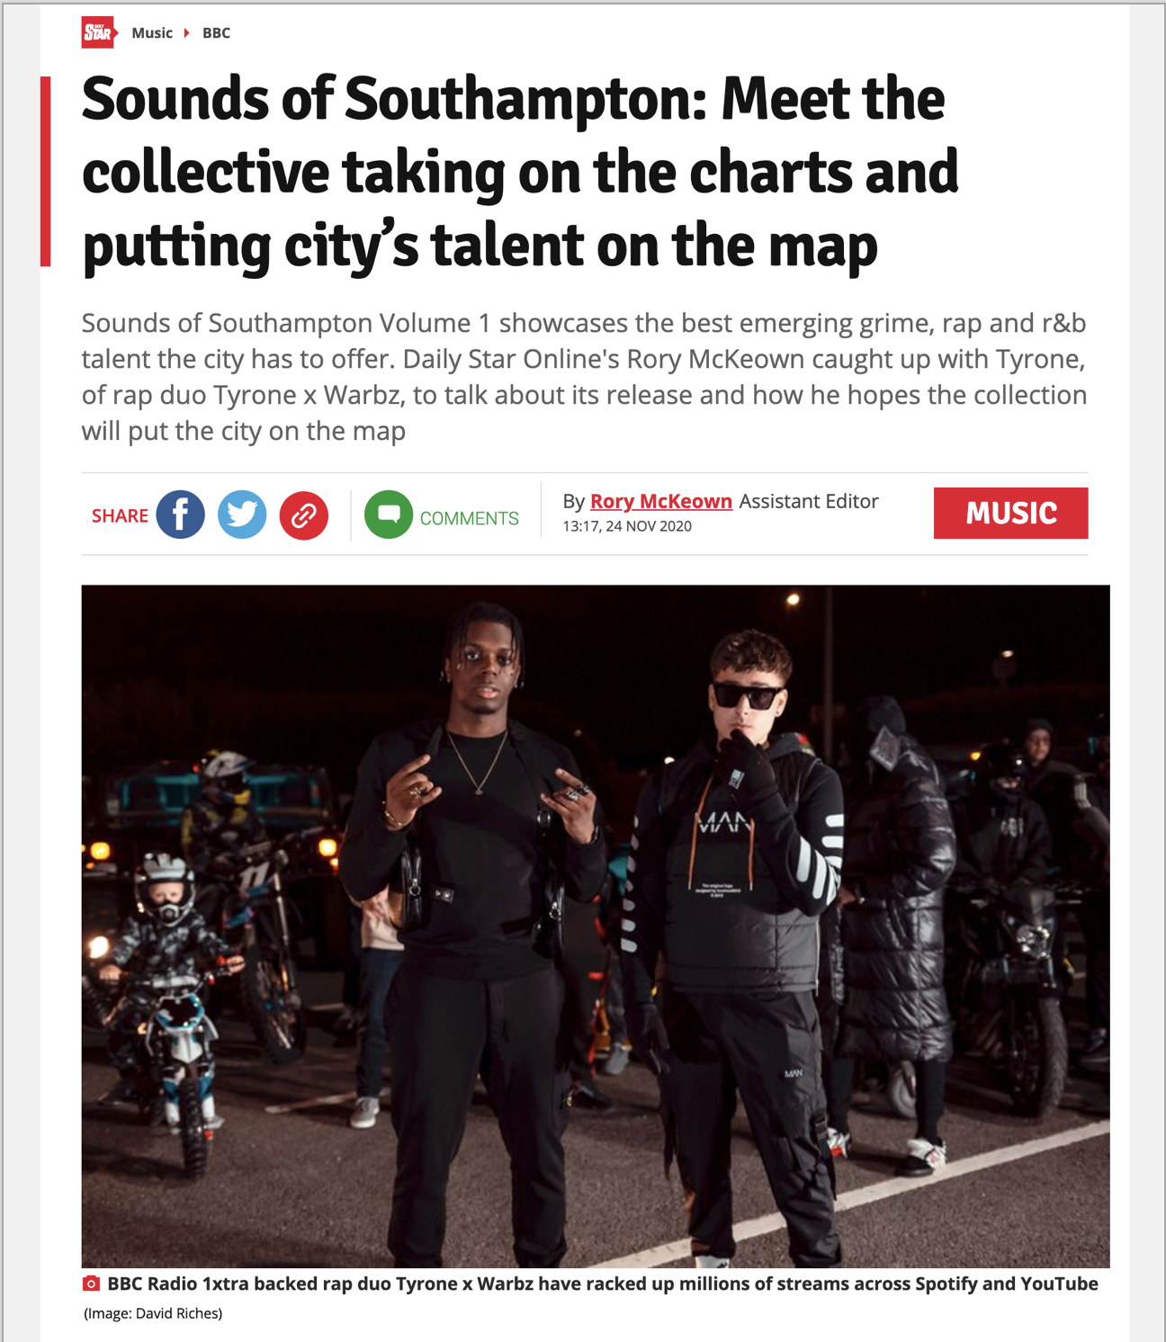The image size is (1166, 1342).
Task: Click the Tyrone x Warbz article photo
Action: 596,926
